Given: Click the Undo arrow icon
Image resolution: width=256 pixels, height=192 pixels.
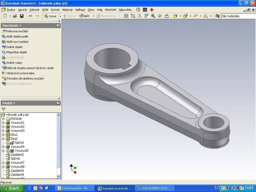Looking at the screenshot, I should click(30, 16).
